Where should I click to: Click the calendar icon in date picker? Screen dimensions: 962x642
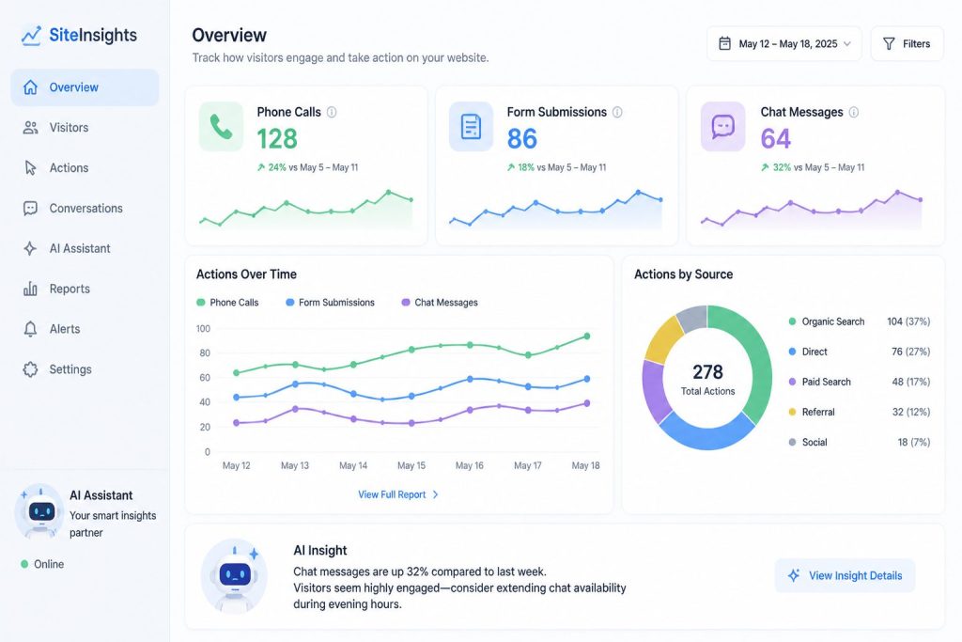tap(724, 43)
